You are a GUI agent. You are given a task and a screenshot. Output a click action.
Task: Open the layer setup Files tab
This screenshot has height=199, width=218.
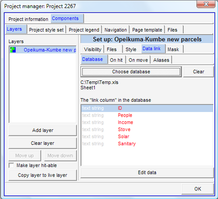tap(113, 49)
